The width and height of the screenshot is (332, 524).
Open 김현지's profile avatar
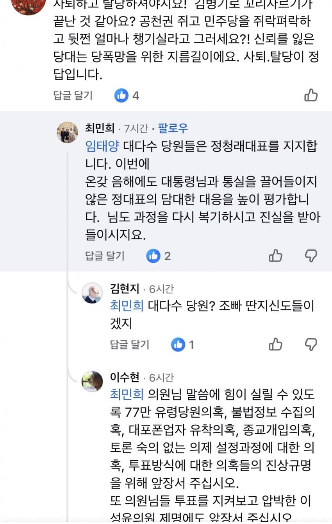click(x=92, y=293)
